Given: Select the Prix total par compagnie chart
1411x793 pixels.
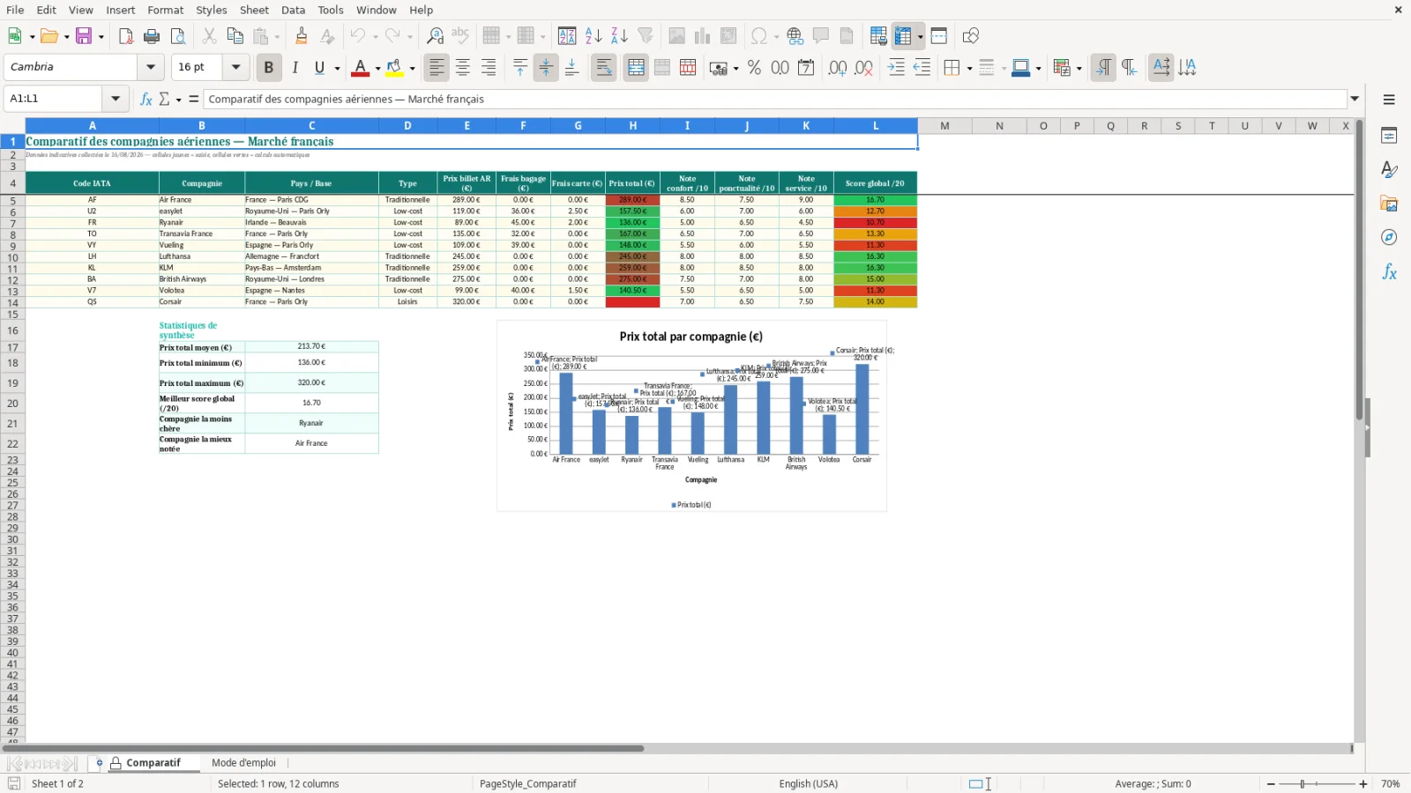Looking at the screenshot, I should pos(691,416).
